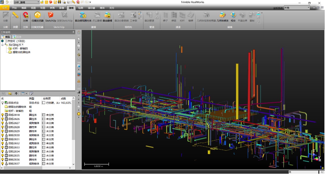The image size is (326, 175).
Task: Select the 梯笼 ladder cage tool
Action: point(174,17)
